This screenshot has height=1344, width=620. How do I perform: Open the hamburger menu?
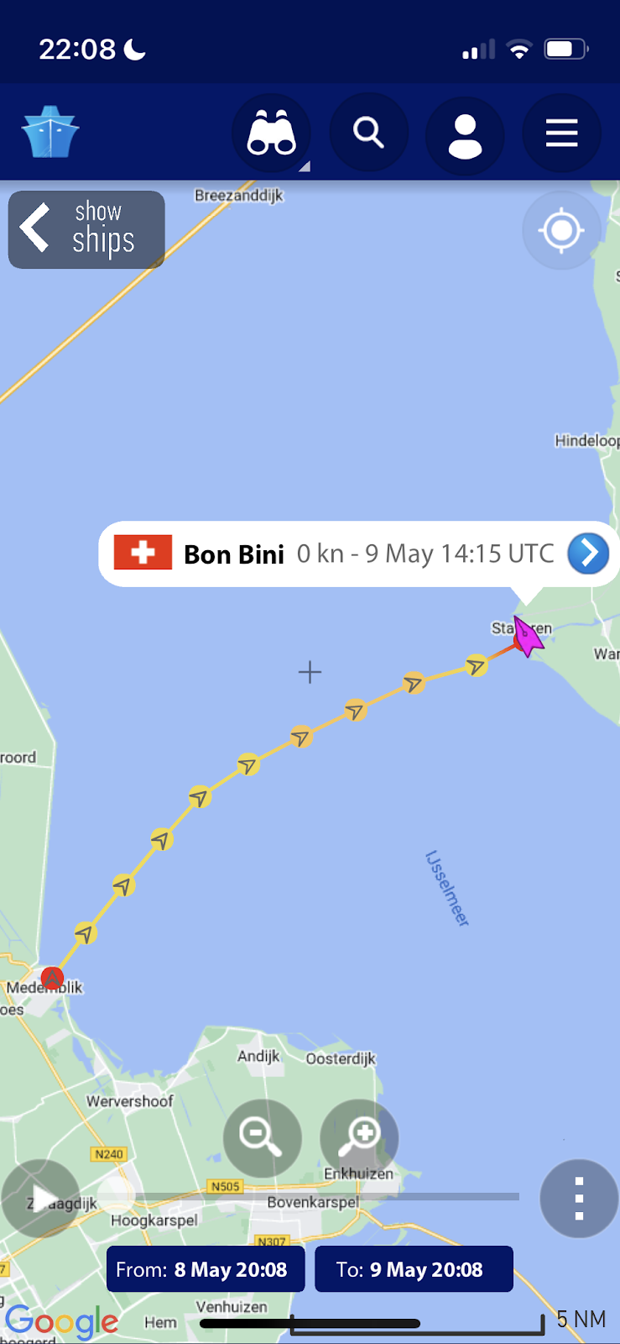[561, 134]
